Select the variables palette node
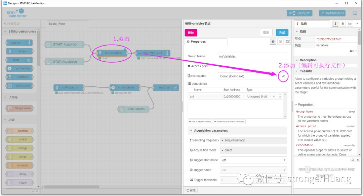 pos(19,77)
